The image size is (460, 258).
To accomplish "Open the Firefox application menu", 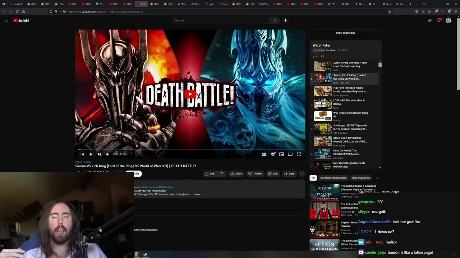I will click(x=456, y=11).
